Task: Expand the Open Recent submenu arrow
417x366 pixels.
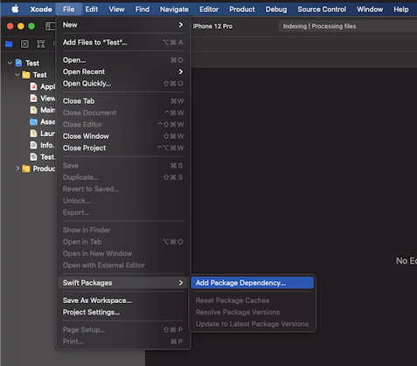Action: point(181,72)
